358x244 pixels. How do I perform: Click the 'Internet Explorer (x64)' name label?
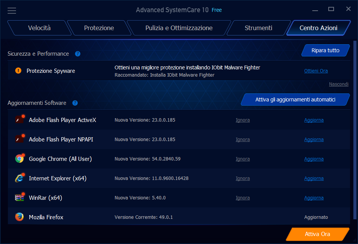(x=58, y=178)
